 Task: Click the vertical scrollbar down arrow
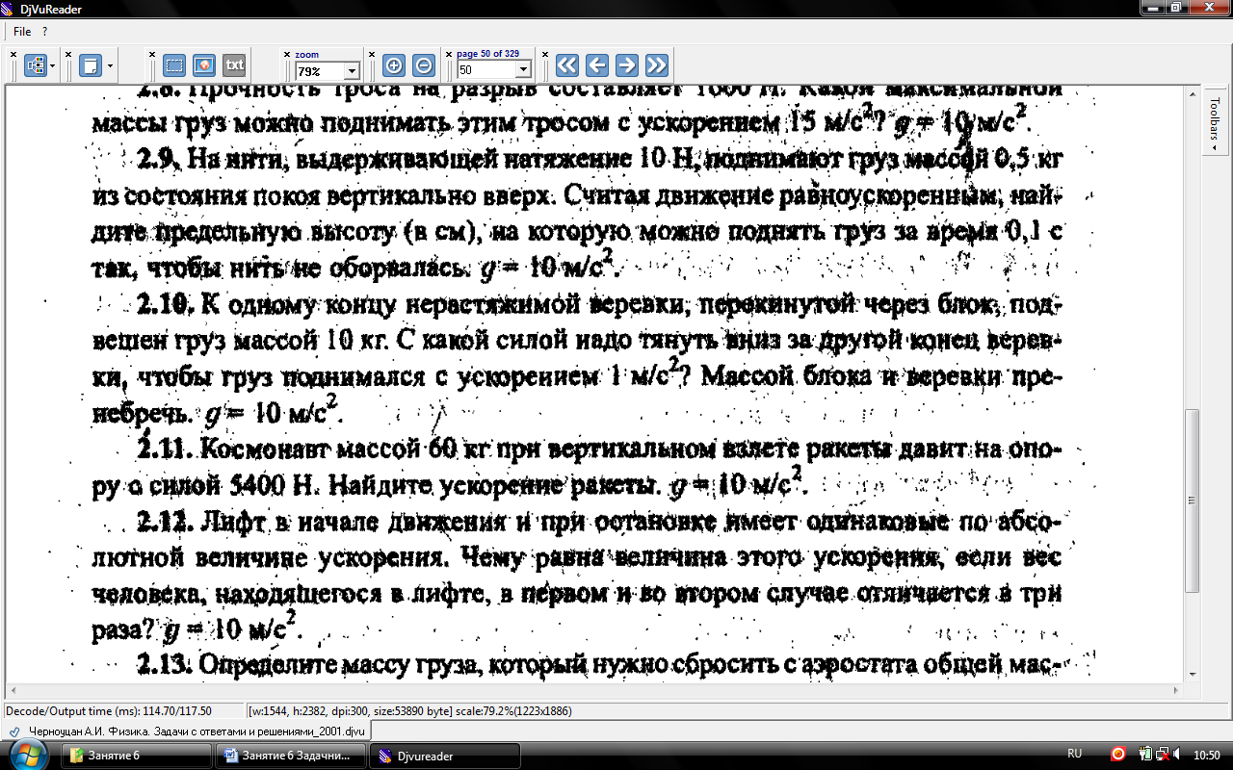[x=1193, y=675]
